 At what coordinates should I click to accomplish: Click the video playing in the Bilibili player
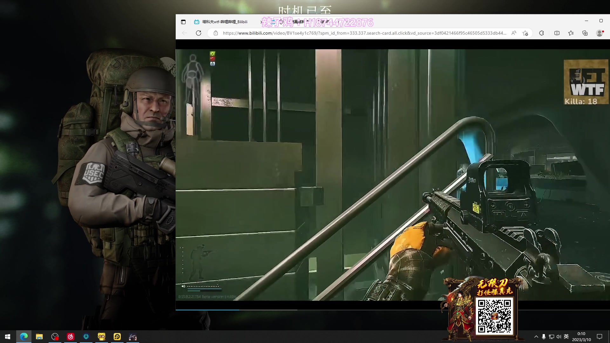point(393,175)
